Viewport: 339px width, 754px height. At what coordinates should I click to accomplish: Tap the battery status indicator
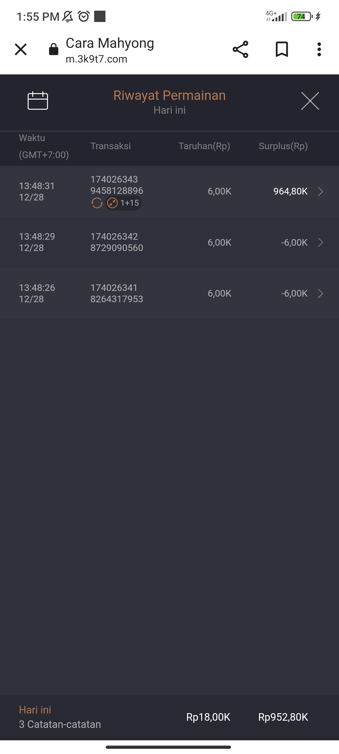(x=301, y=16)
